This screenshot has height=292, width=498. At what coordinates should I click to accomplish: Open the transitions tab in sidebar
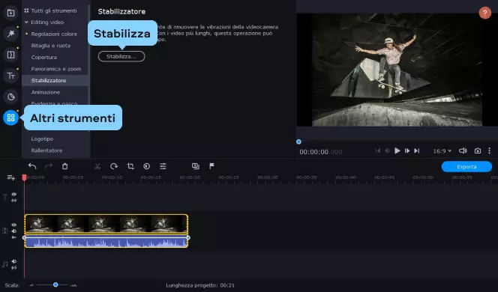pyautogui.click(x=10, y=55)
